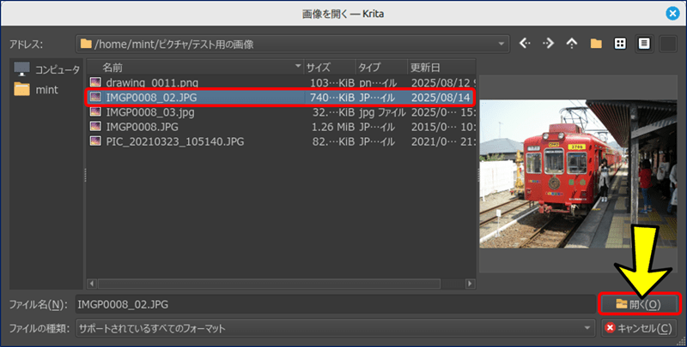Click the back navigation arrow
The image size is (687, 347).
526,43
